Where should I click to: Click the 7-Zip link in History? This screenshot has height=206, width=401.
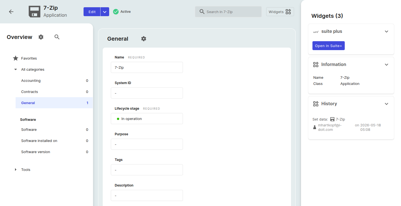340,119
